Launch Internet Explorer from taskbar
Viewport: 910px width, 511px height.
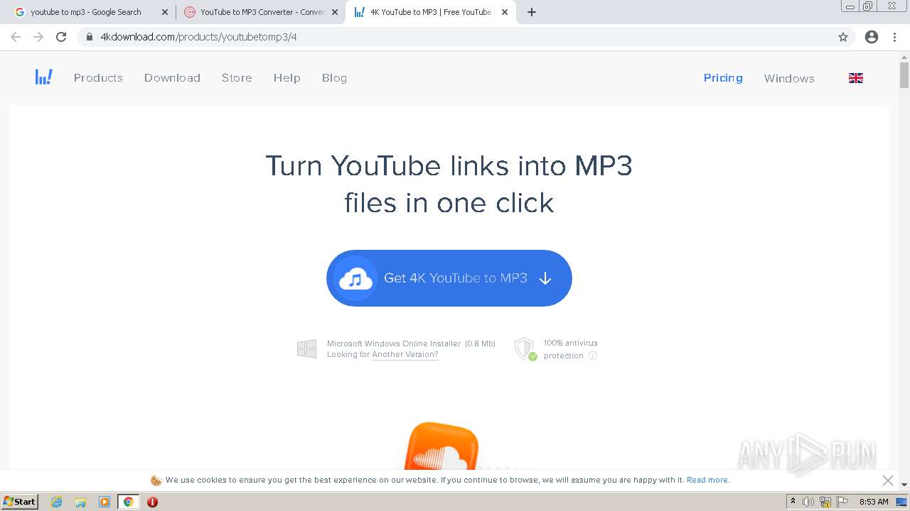57,502
